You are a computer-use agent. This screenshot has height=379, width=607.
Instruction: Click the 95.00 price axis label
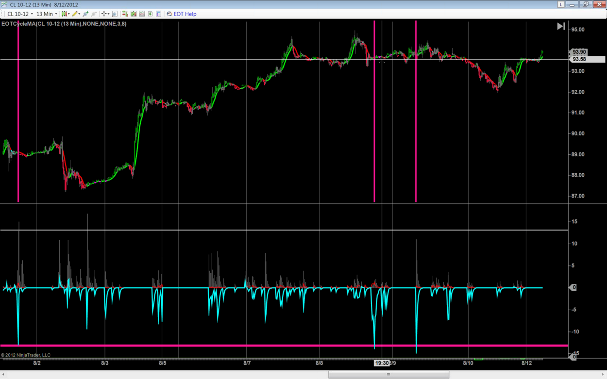(578, 30)
